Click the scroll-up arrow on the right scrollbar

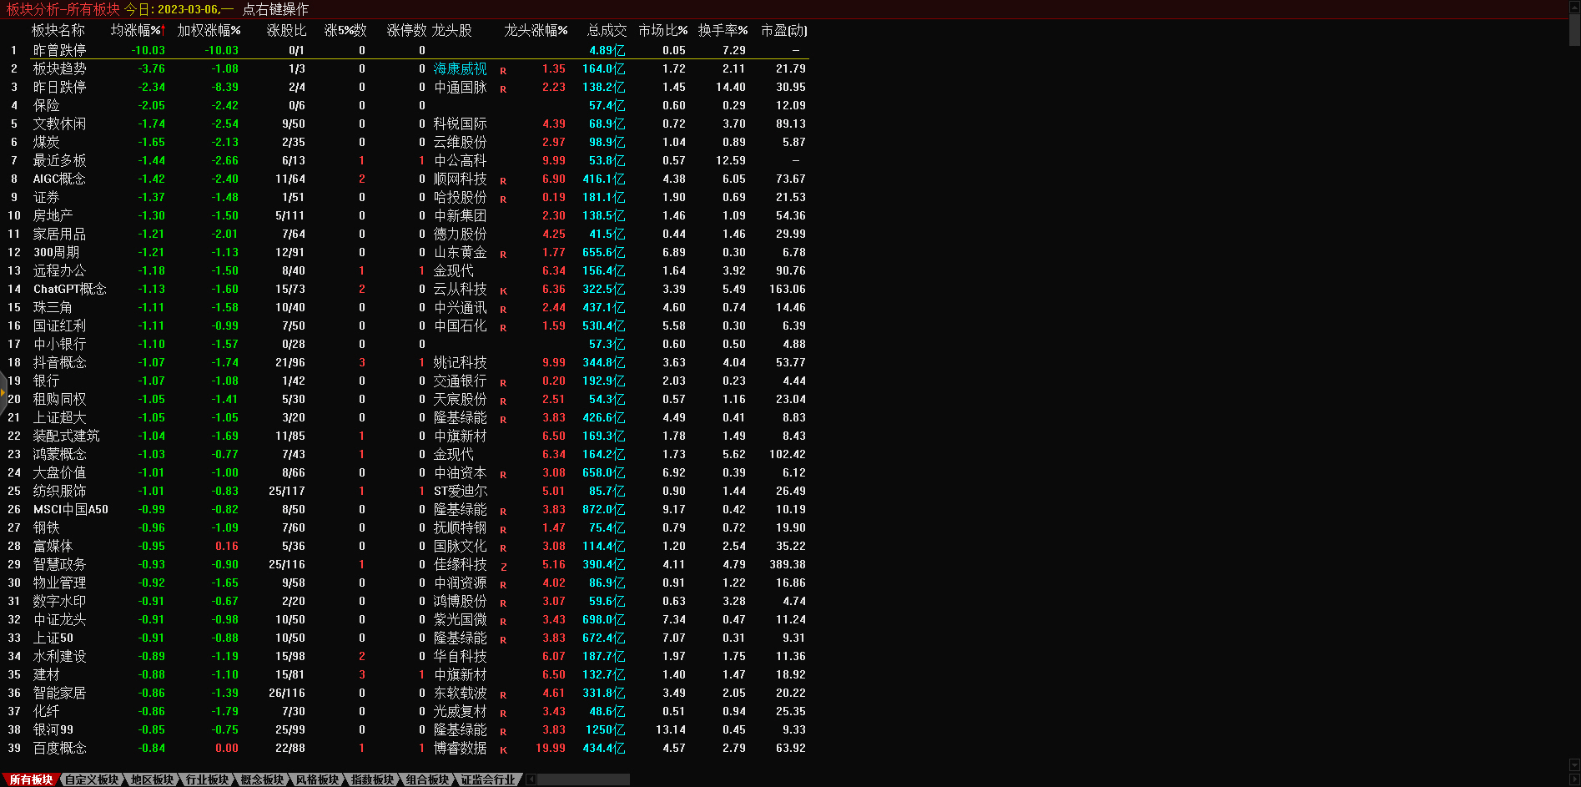1574,5
